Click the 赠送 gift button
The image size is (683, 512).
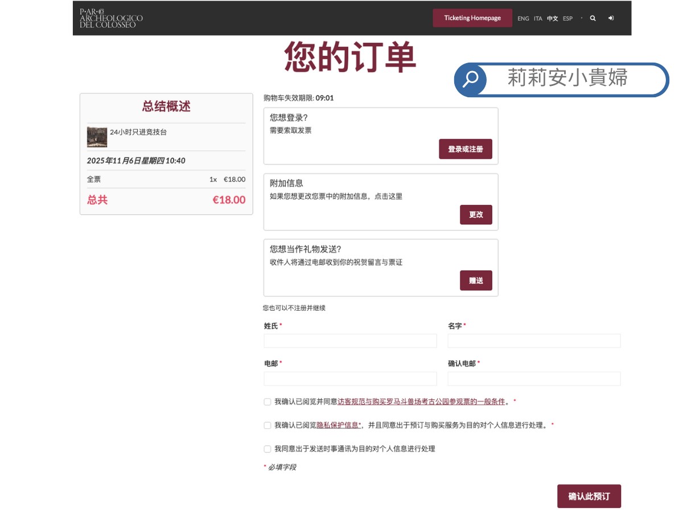(476, 280)
